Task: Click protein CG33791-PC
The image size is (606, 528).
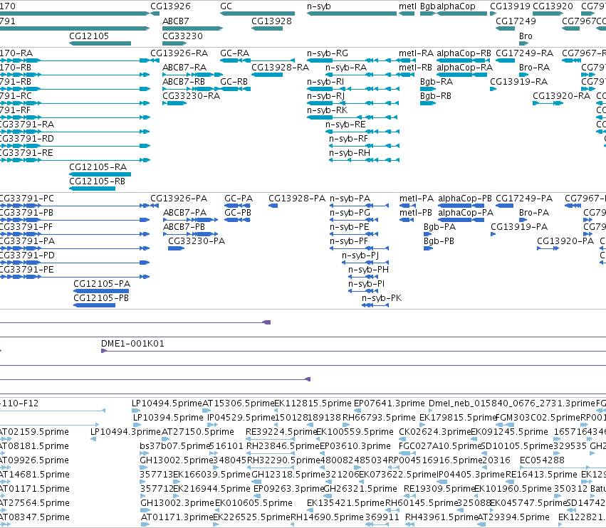Action: [26, 199]
